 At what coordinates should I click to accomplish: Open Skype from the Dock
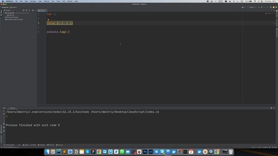[87, 152]
